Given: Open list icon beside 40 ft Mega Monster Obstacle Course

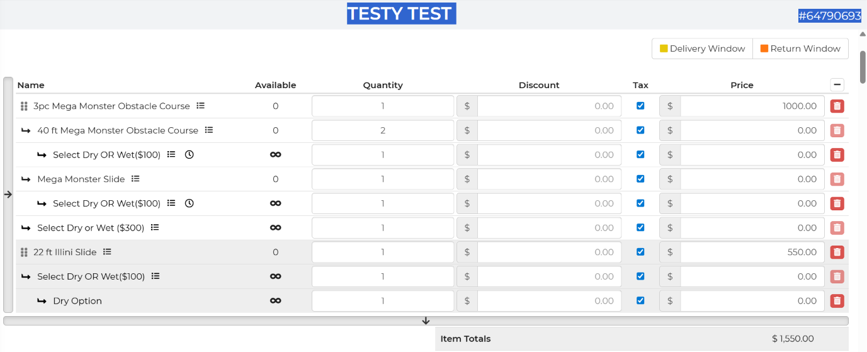Looking at the screenshot, I should tap(209, 130).
